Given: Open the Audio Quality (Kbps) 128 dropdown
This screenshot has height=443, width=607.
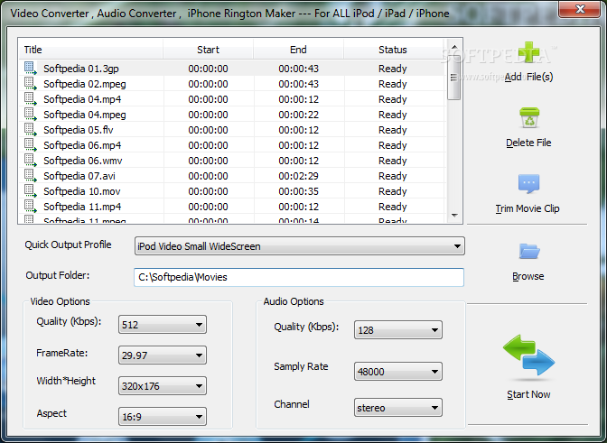Looking at the screenshot, I should [398, 329].
